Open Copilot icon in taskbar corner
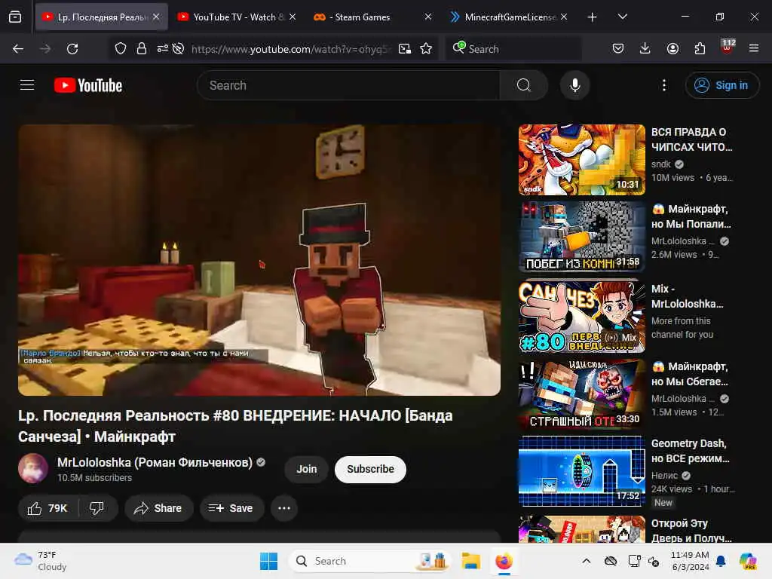The height and width of the screenshot is (579, 772). point(748,561)
